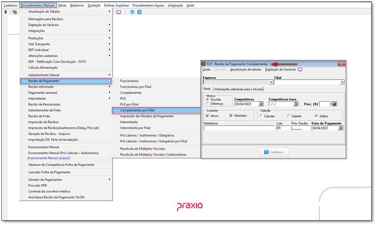Open the Filial dropdown

(342, 82)
